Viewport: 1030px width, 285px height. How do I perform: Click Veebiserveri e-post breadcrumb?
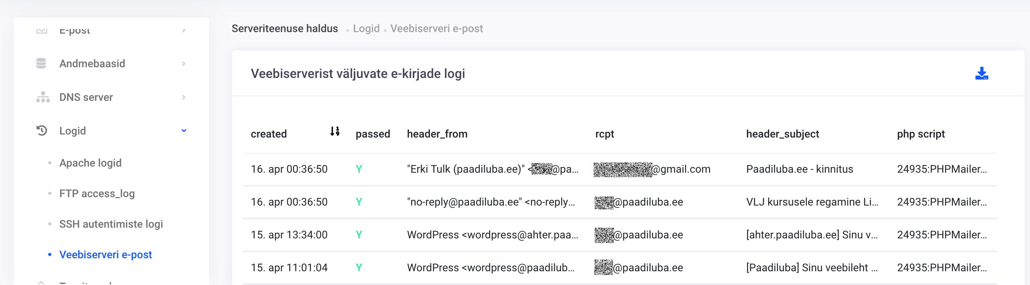(436, 29)
